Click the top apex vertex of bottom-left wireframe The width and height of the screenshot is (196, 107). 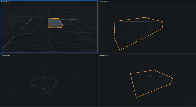pos(44,76)
